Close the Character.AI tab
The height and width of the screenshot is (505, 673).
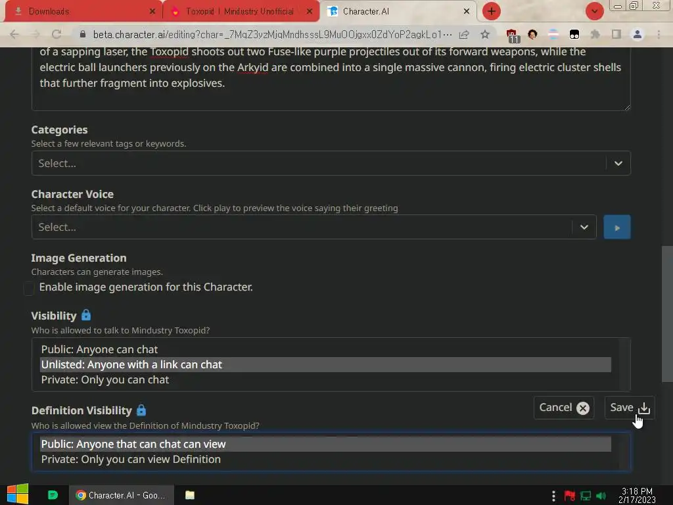point(467,12)
